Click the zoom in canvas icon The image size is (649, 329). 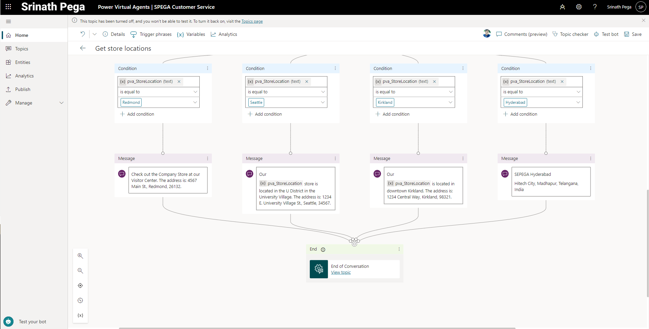coord(80,256)
